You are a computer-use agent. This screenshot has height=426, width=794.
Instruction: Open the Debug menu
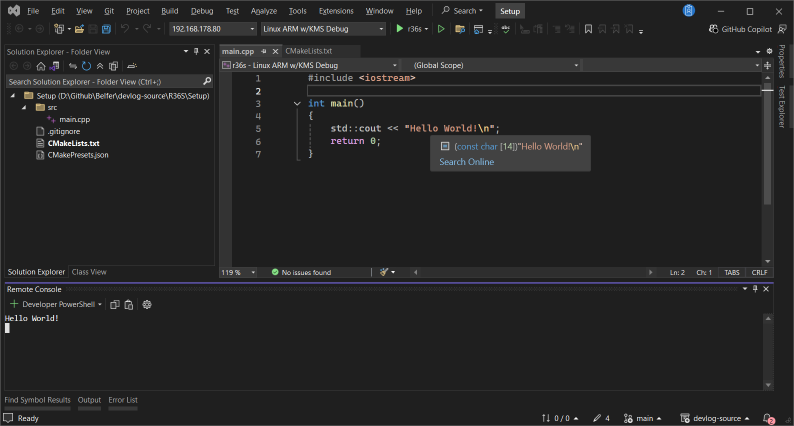[202, 10]
